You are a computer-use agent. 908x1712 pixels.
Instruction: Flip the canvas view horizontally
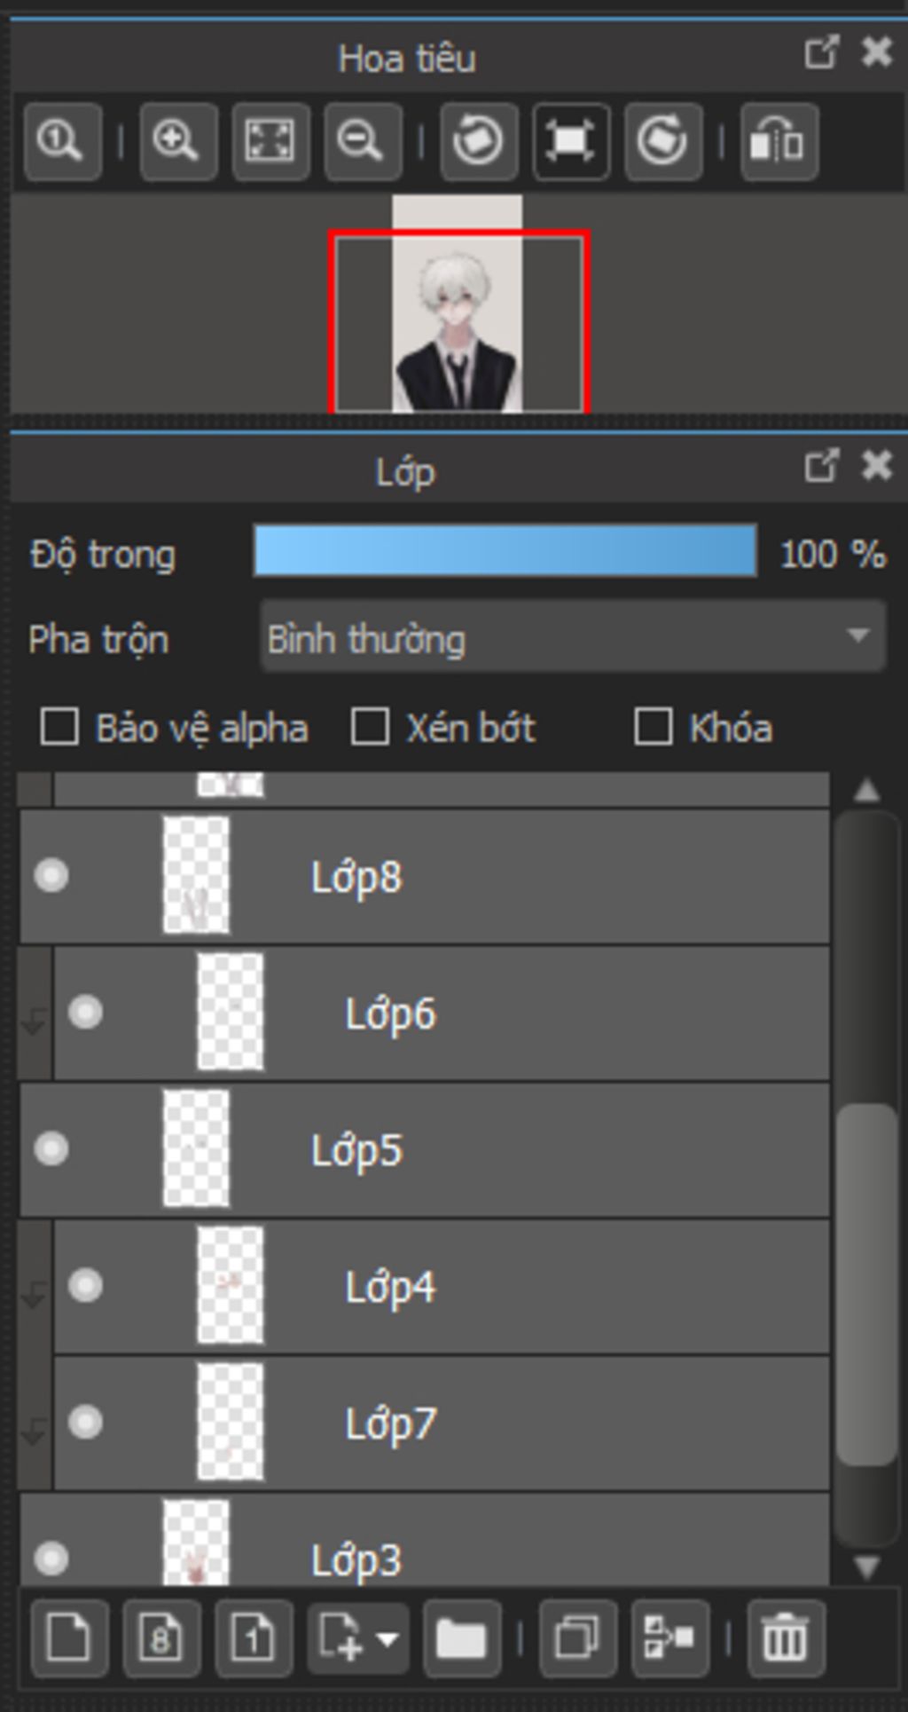coord(779,141)
